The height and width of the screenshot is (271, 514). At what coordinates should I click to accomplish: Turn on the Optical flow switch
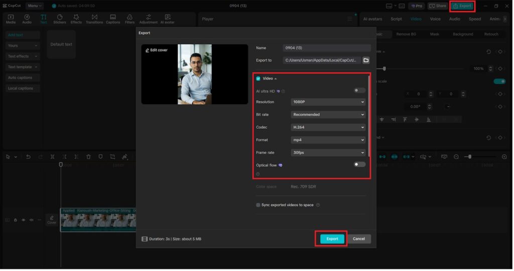359,164
